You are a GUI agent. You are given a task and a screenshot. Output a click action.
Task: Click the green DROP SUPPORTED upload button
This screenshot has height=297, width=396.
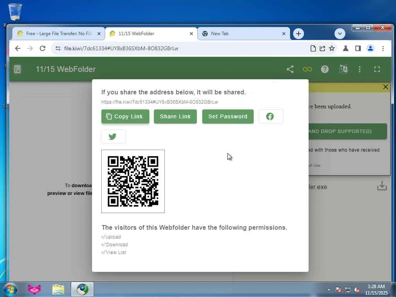coord(348,131)
